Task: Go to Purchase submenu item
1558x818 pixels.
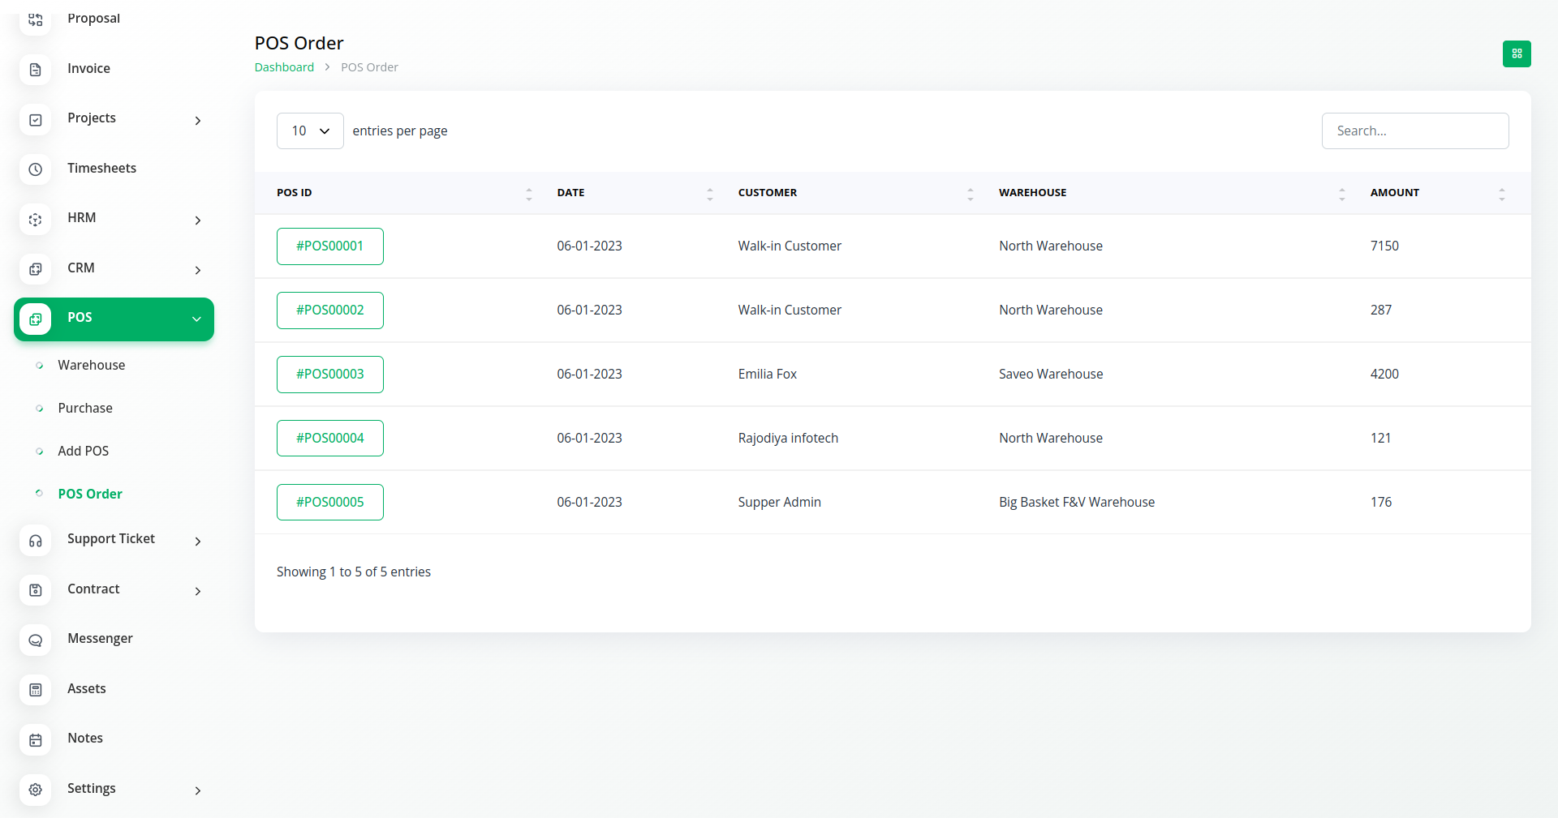Action: tap(84, 408)
